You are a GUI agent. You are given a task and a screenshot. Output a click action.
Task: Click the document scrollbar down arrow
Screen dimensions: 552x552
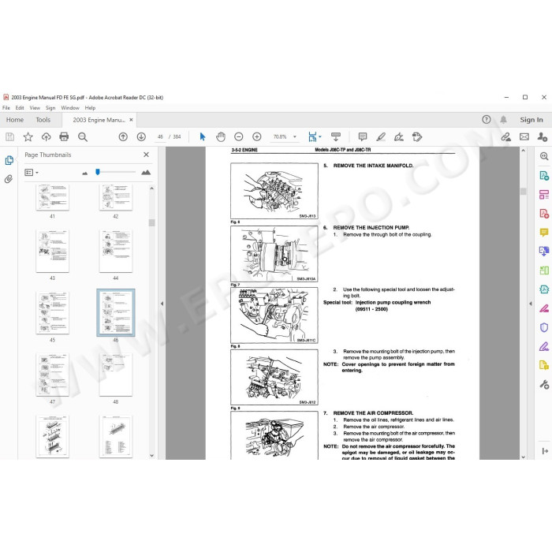(x=523, y=457)
